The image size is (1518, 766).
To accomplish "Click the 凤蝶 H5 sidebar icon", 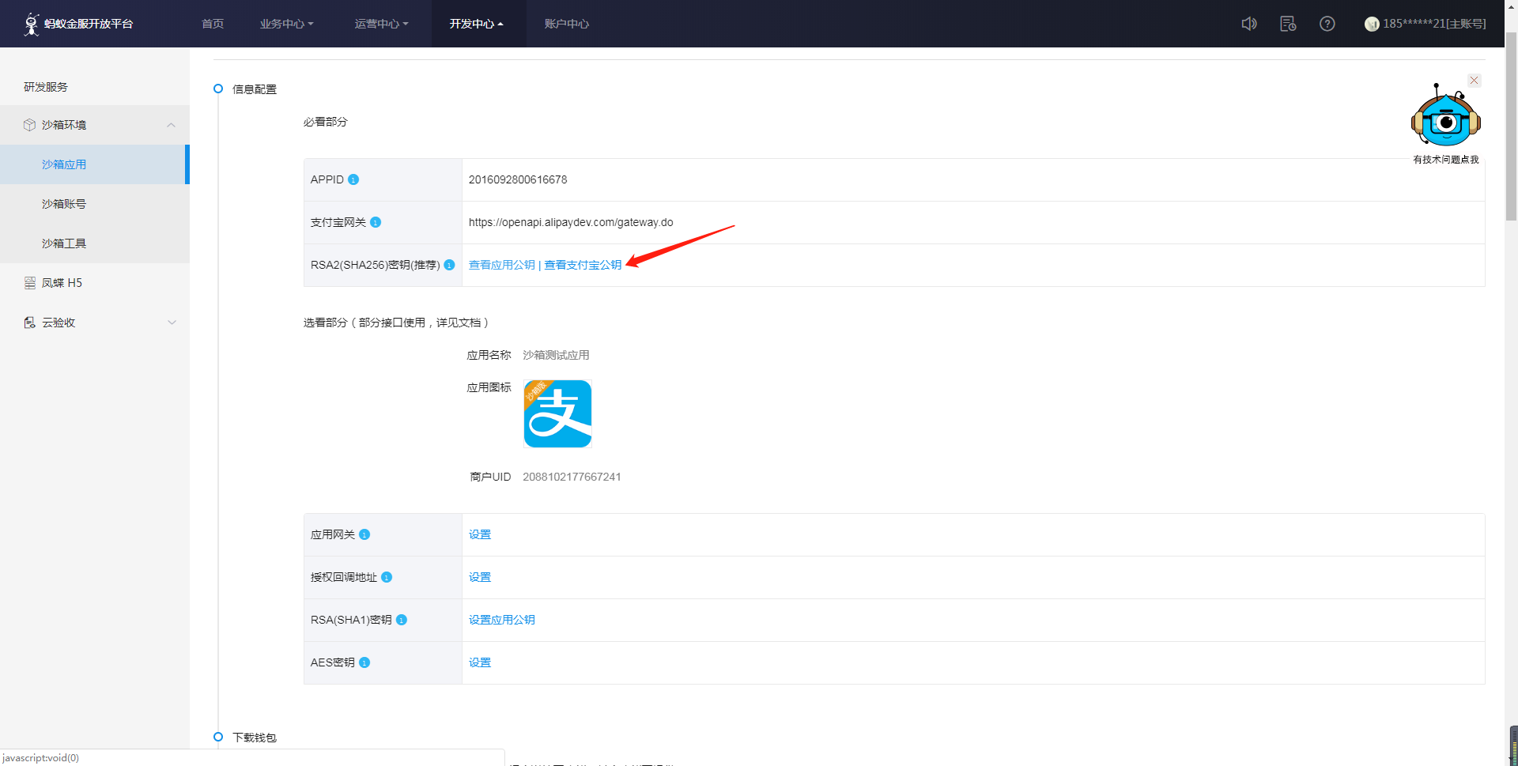I will point(30,283).
